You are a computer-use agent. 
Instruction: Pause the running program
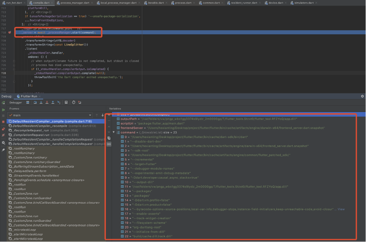(3, 116)
